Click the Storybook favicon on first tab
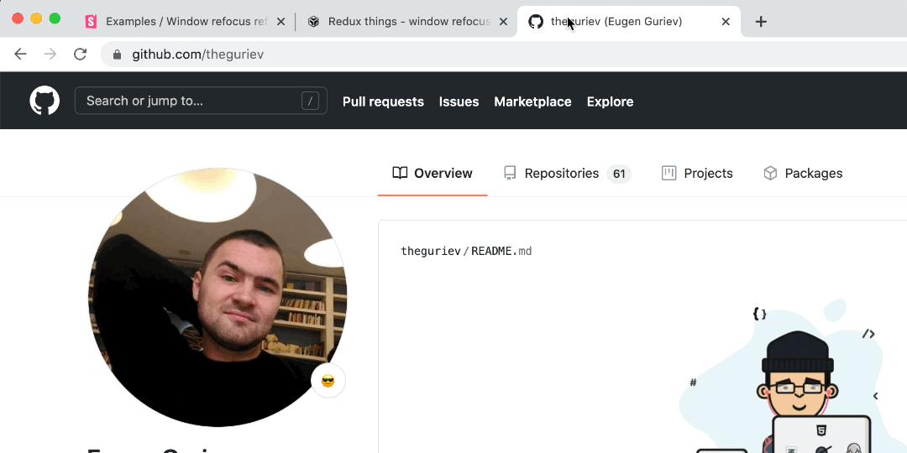The width and height of the screenshot is (907, 453). (x=91, y=21)
